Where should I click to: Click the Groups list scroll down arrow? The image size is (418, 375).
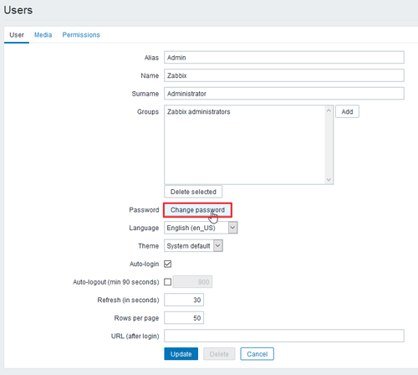click(x=329, y=179)
